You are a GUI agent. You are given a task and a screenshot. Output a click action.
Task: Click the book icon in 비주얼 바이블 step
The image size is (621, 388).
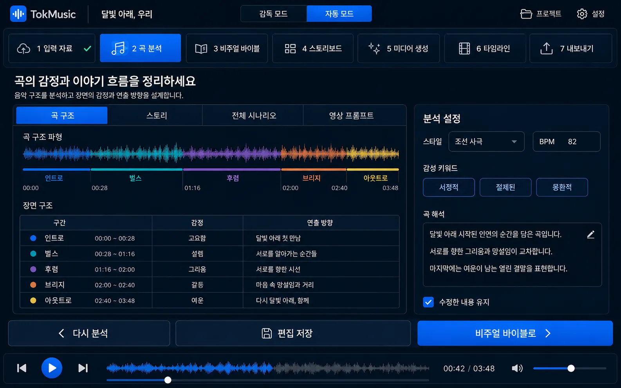(201, 48)
